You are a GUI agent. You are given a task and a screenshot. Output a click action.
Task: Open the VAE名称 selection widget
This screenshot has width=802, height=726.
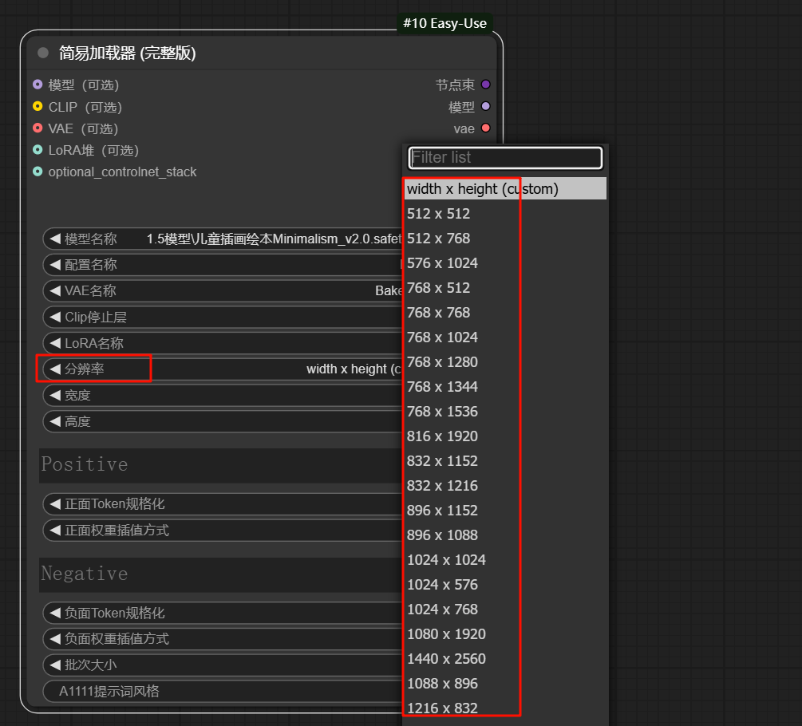pos(223,290)
